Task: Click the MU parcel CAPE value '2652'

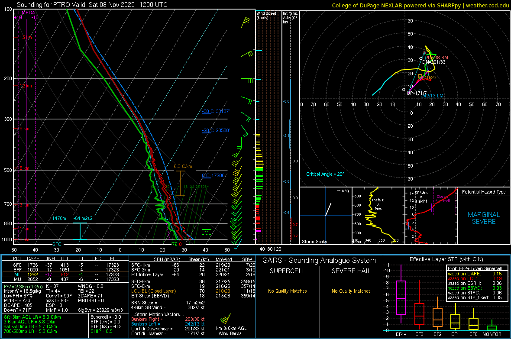Action: 33,279
